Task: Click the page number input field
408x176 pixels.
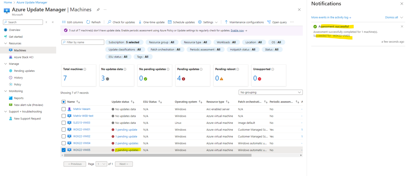Action: (x=101, y=164)
